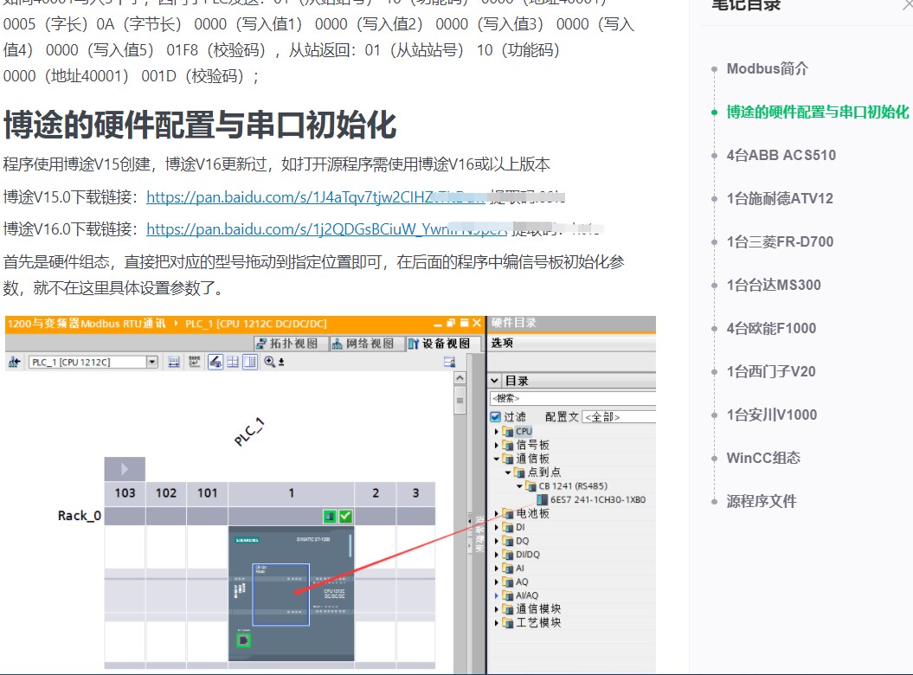Screen dimensions: 913x675
Task: Click the green module status icon on rack
Action: (330, 516)
